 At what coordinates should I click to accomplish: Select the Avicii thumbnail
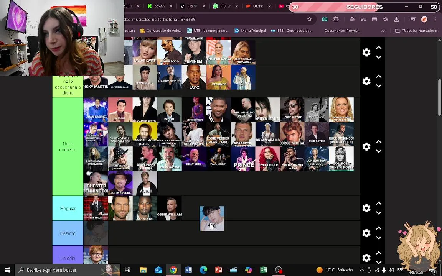pos(145,183)
